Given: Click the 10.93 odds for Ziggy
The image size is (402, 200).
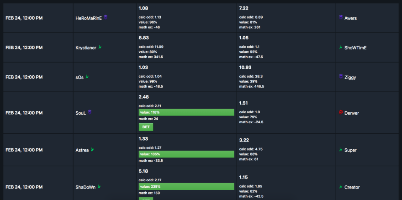Looking at the screenshot, I should pos(245,68).
